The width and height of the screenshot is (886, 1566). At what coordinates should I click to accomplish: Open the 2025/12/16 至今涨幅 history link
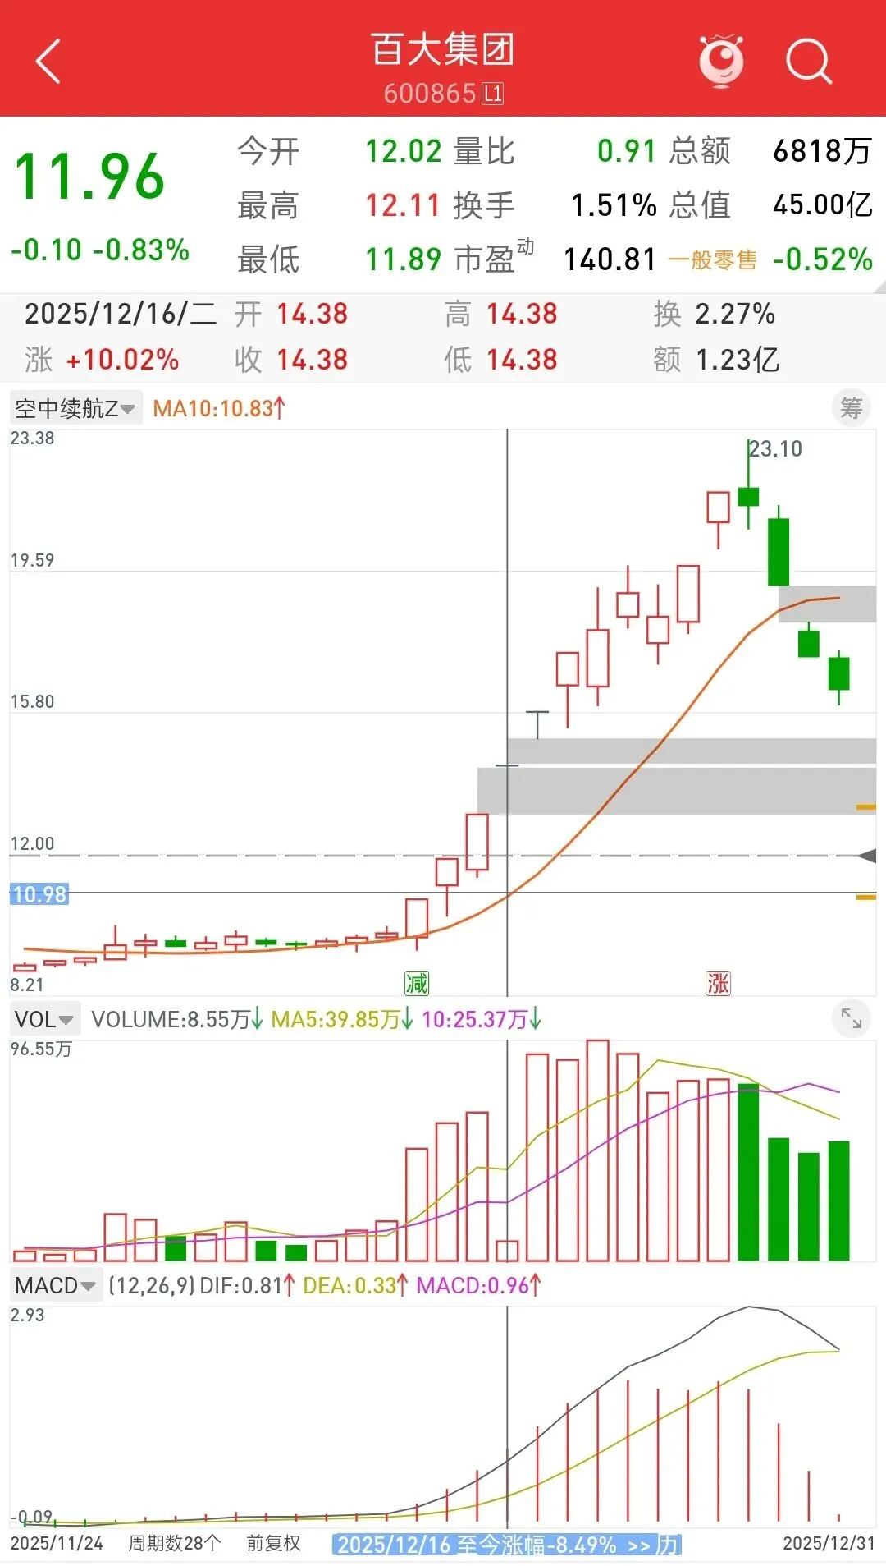507,1545
